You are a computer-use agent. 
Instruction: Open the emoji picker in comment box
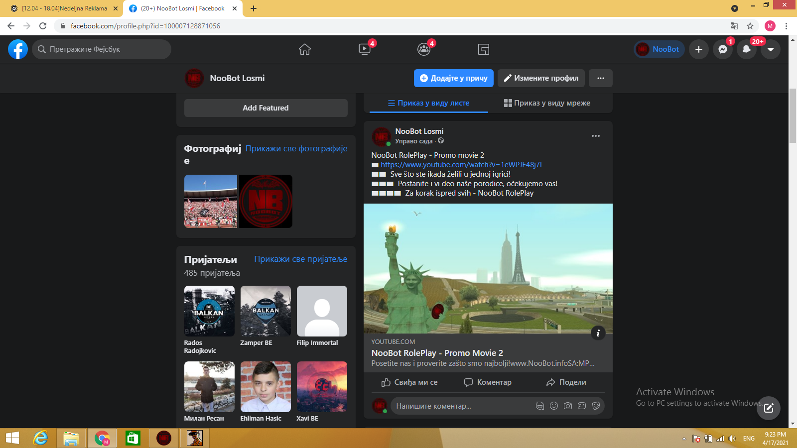(x=554, y=406)
